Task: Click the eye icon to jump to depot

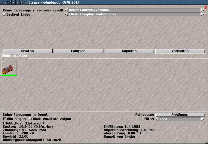Action: tap(21, 2)
